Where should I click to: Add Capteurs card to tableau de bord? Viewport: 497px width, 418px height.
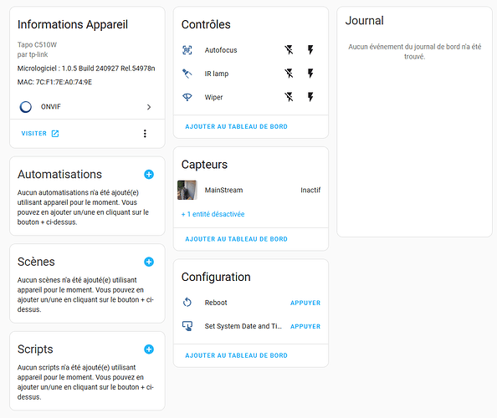[x=236, y=239]
